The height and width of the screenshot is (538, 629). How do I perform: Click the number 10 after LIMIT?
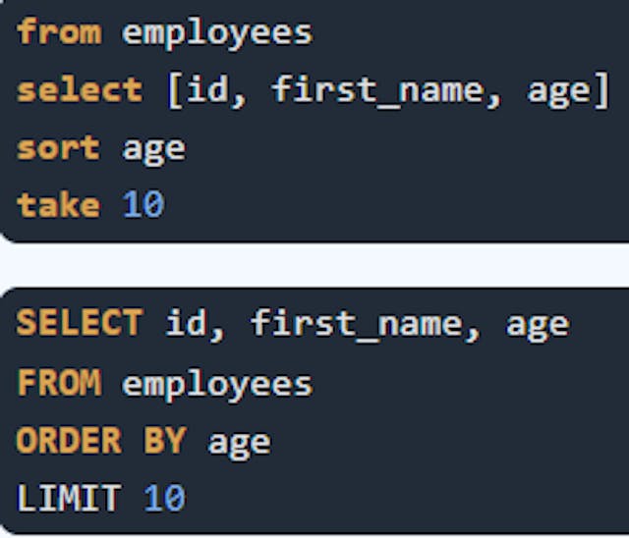click(165, 498)
